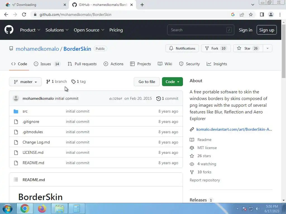Open the Chrome tab search chevron
The width and height of the screenshot is (286, 214).
point(252,5)
